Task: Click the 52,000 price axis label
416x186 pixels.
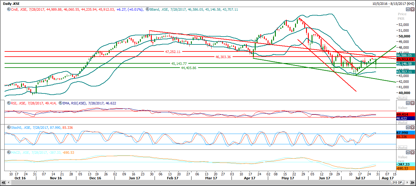Action: point(403,25)
